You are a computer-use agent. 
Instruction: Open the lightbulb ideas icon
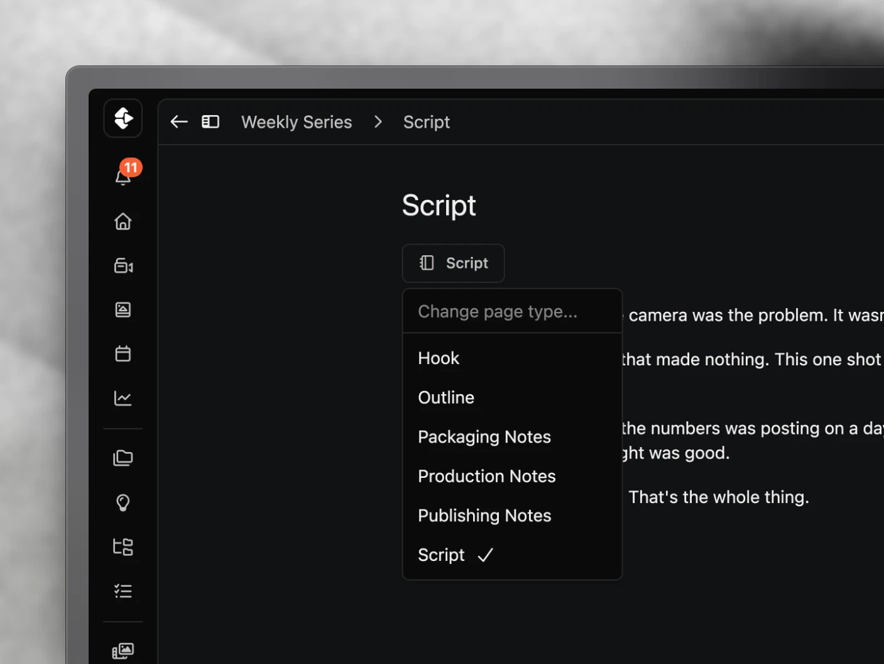click(x=123, y=502)
